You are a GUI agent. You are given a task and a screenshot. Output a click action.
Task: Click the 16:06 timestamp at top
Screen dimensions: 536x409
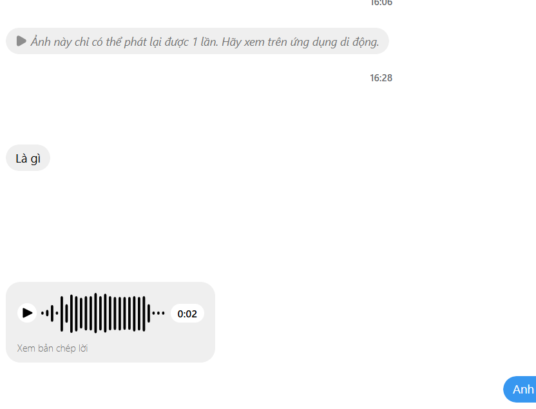click(381, 3)
